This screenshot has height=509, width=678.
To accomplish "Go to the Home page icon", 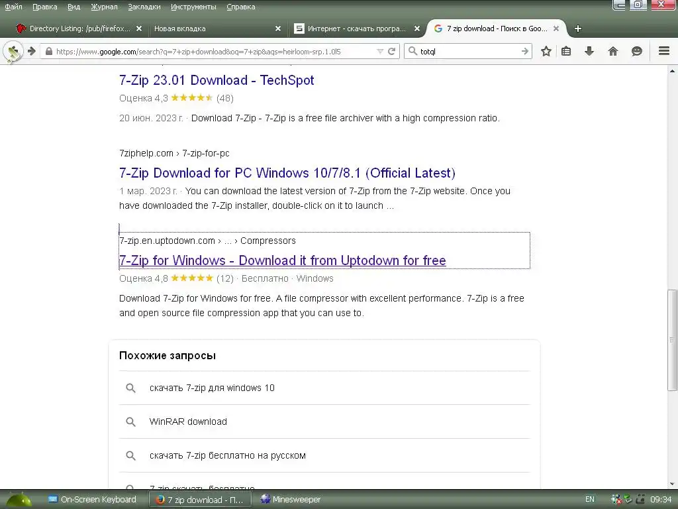I will click(x=612, y=51).
